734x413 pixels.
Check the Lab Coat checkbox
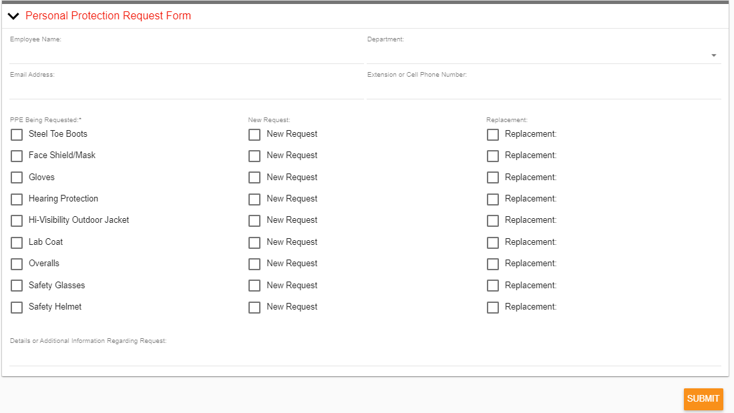click(17, 242)
